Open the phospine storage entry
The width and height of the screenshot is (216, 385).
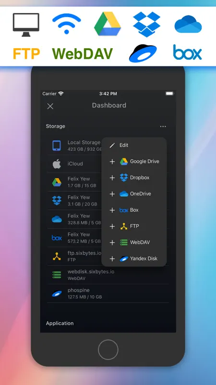[x=108, y=294]
